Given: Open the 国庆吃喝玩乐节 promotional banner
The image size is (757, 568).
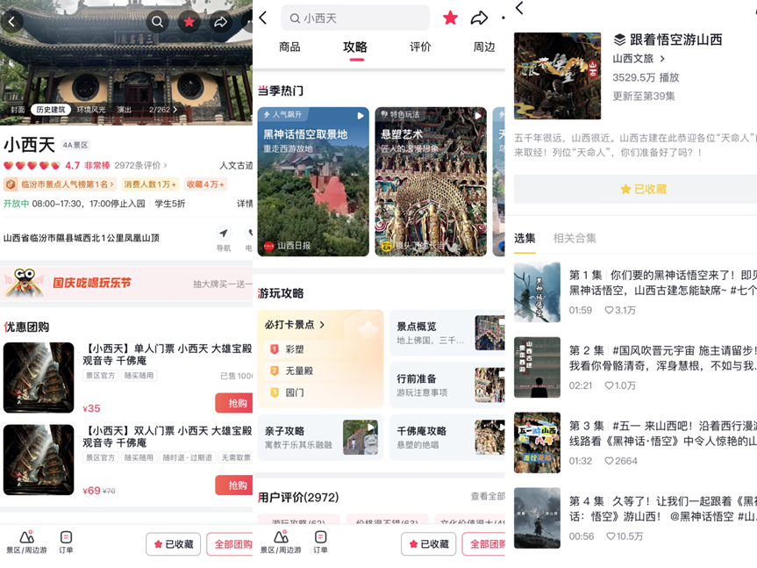Looking at the screenshot, I should coord(127,284).
